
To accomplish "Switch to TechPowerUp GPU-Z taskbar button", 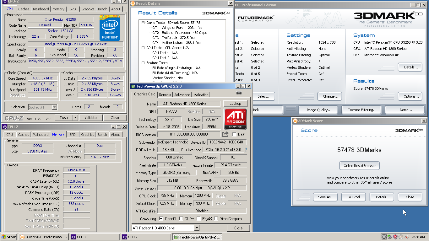I will (197, 237).
